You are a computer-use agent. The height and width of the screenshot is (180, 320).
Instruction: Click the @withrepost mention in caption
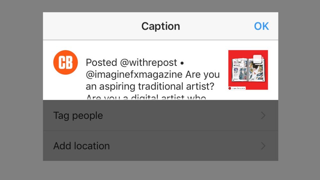148,62
